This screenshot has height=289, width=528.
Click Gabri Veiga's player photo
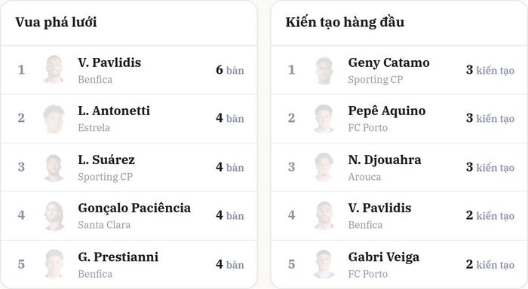[x=324, y=264]
